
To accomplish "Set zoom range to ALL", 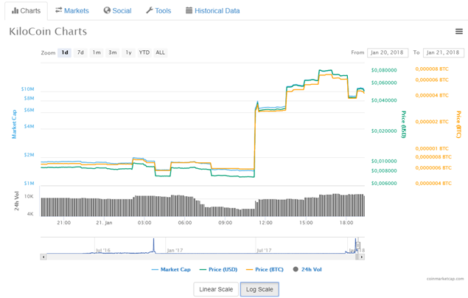I will (x=160, y=52).
